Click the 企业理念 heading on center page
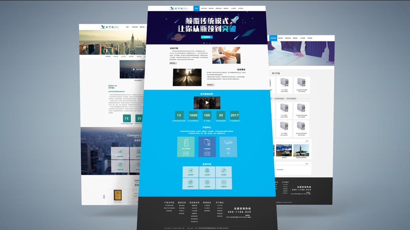This screenshot has height=230, width=410. [x=241, y=70]
